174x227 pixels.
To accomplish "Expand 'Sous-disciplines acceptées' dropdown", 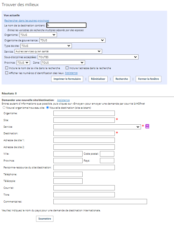I will [88, 57].
